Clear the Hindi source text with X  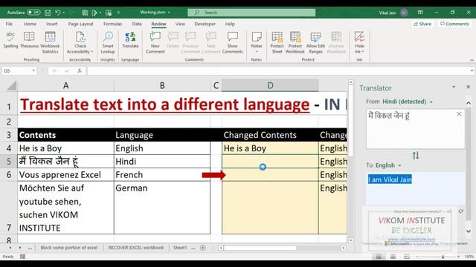click(x=459, y=113)
